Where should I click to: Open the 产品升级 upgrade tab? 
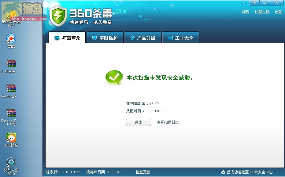click(x=143, y=38)
